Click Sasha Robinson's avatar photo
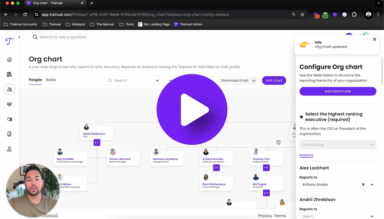This screenshot has width=384, height=219. (x=86, y=127)
